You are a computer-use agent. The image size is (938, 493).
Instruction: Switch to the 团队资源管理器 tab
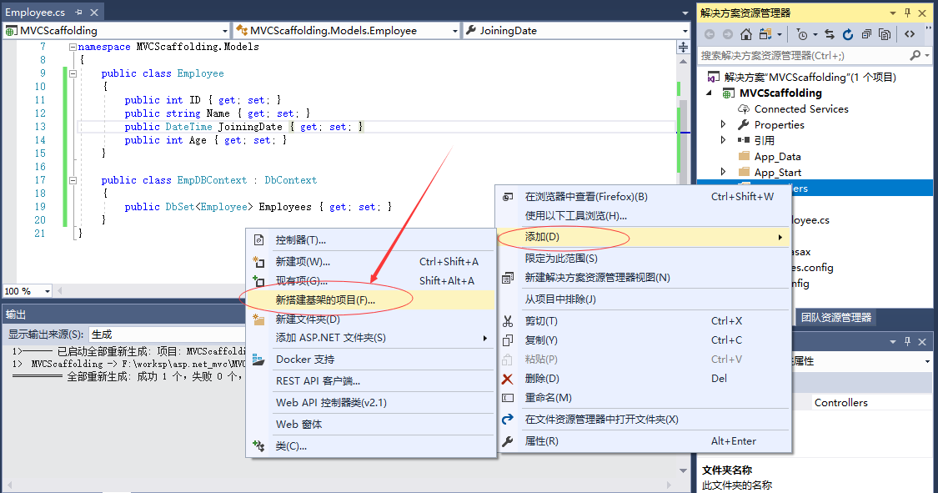[835, 317]
